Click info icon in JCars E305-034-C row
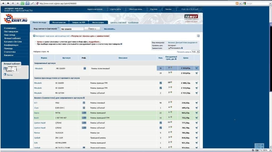Viewport: 272px width, 152px height. tap(84, 108)
